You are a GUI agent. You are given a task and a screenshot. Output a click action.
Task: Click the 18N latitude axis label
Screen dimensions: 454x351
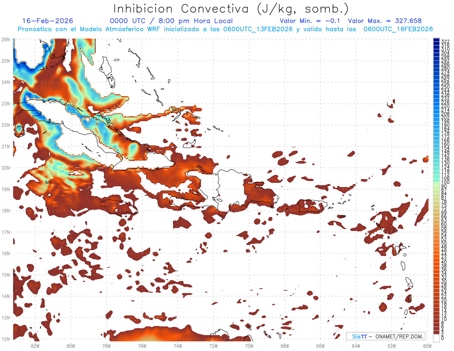[x=6, y=211]
